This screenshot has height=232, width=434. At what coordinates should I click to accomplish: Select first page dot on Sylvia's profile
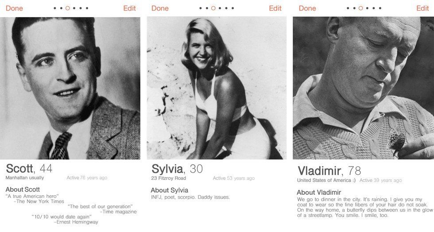[200, 8]
